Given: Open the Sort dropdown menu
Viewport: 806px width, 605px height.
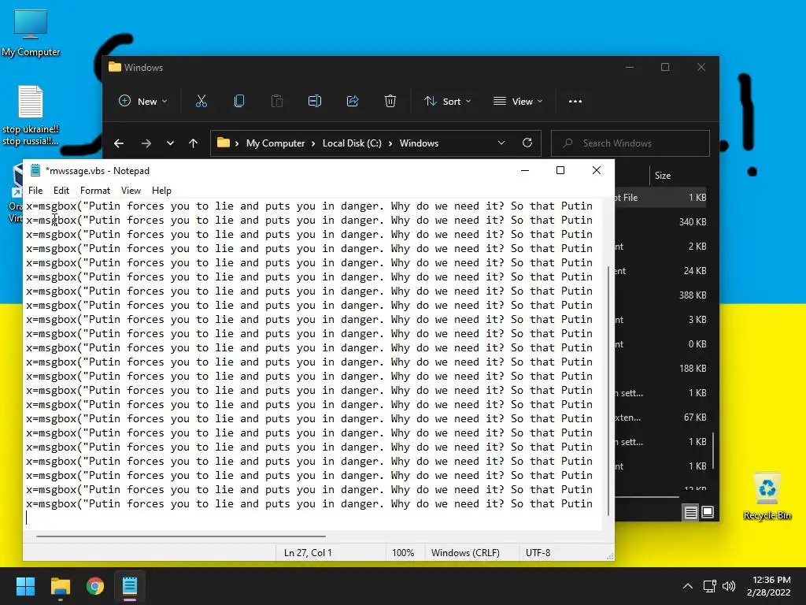Looking at the screenshot, I should (x=447, y=102).
